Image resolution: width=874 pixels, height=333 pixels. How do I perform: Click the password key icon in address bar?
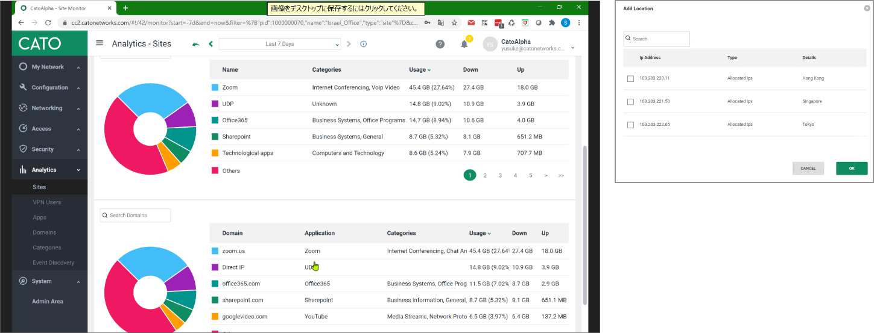(428, 22)
